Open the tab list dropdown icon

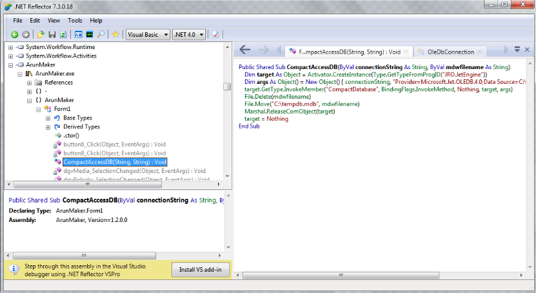point(517,50)
